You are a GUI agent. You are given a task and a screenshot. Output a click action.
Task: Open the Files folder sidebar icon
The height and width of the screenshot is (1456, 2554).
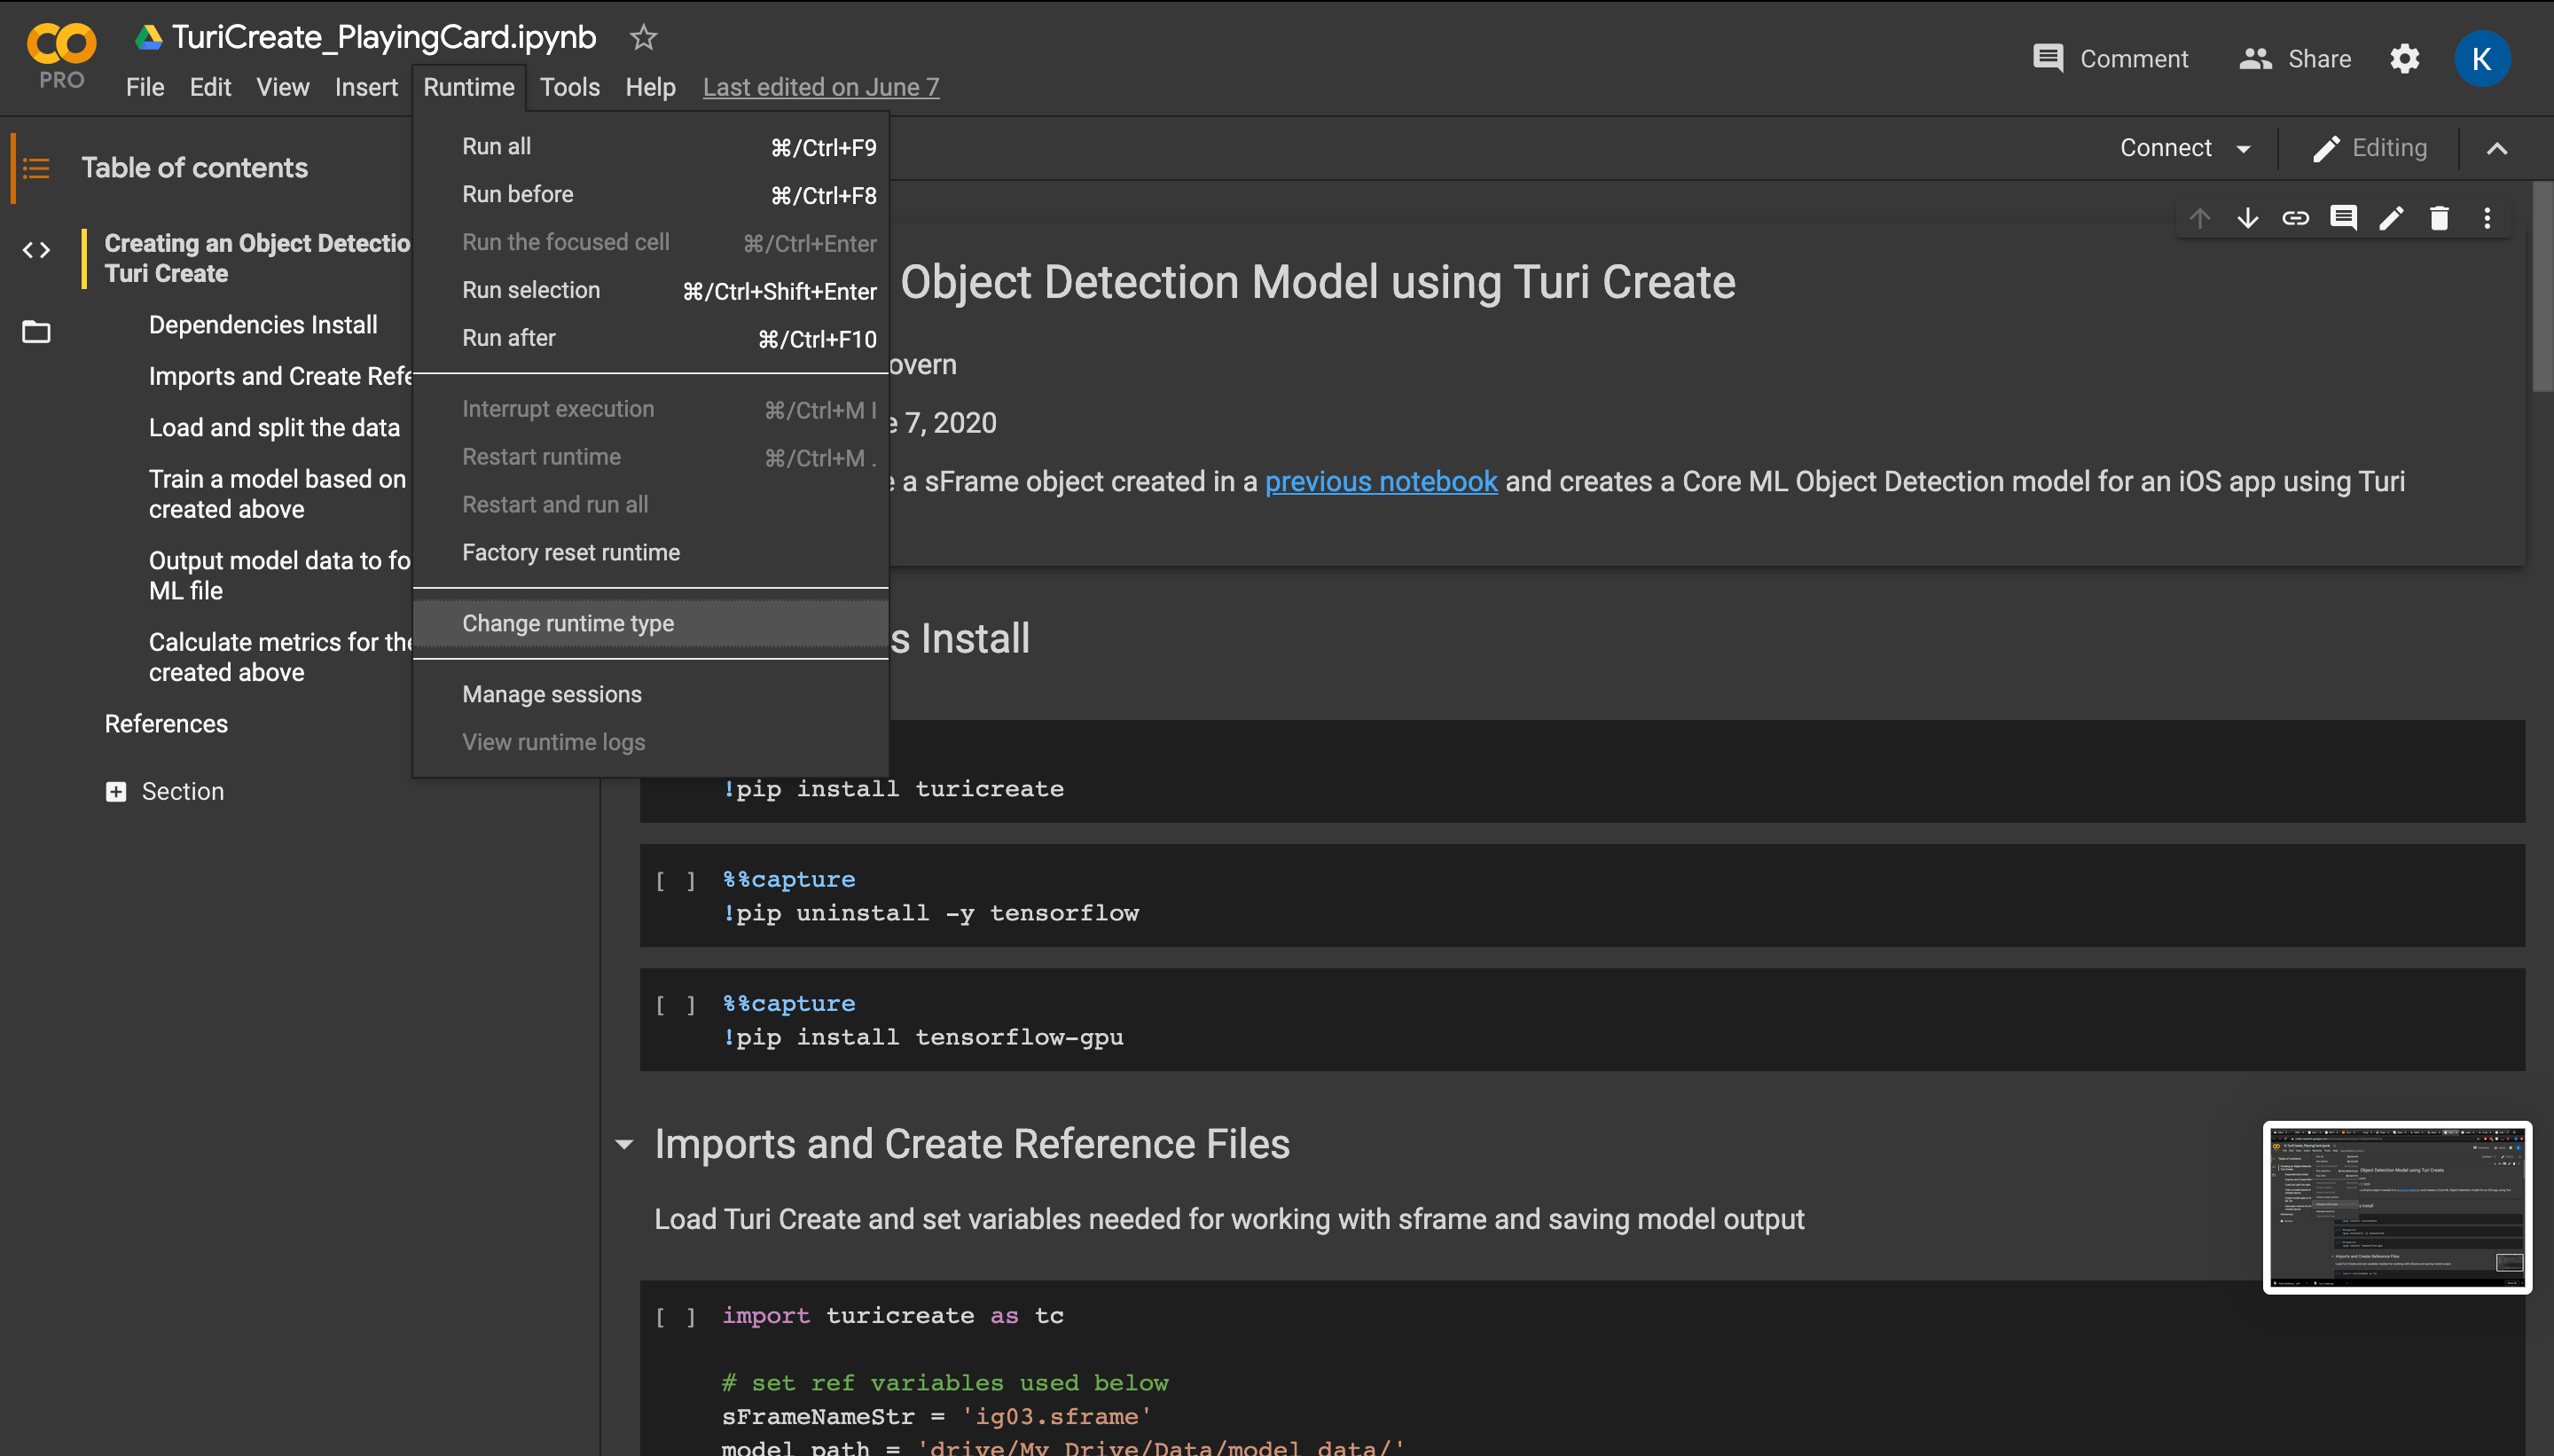pyautogui.click(x=36, y=331)
